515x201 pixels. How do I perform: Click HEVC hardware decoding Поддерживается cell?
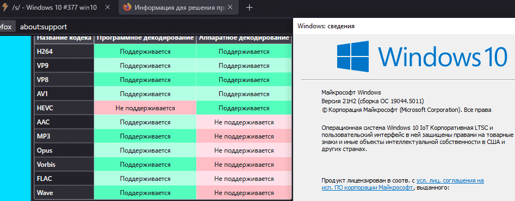[244, 108]
